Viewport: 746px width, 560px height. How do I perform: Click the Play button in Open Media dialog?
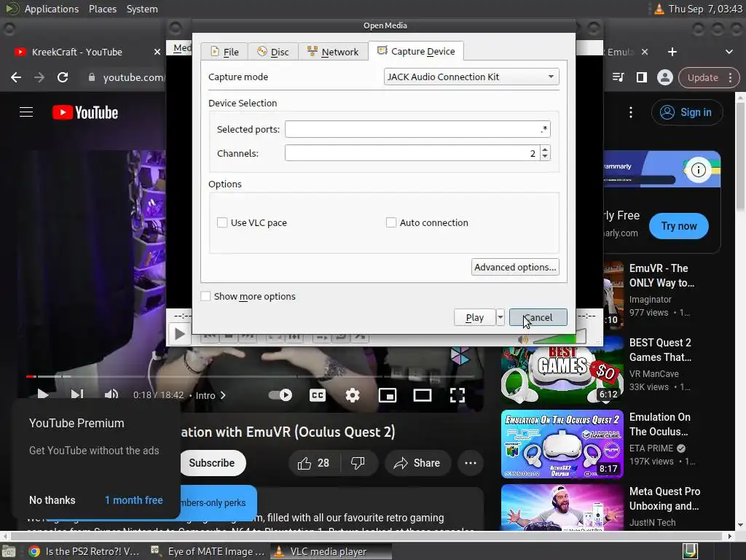[474, 317]
